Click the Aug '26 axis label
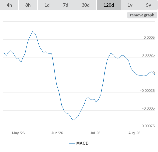Viewport: 158px width, 152px height. (134, 133)
